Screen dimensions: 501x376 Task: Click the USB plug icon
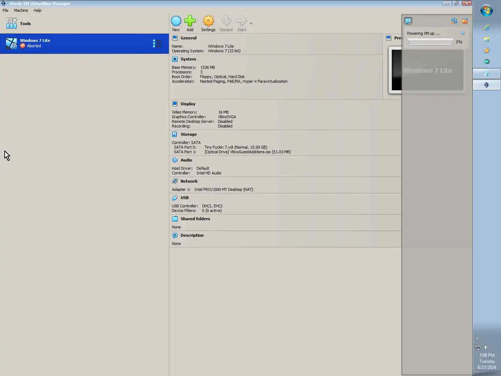[x=175, y=198]
